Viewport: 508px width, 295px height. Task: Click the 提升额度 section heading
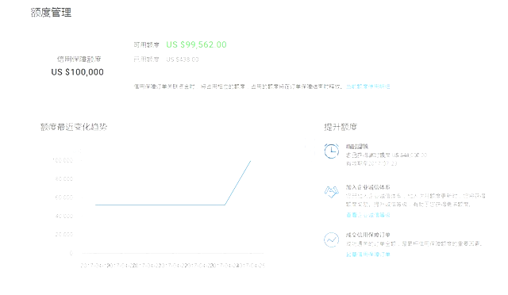tap(341, 127)
